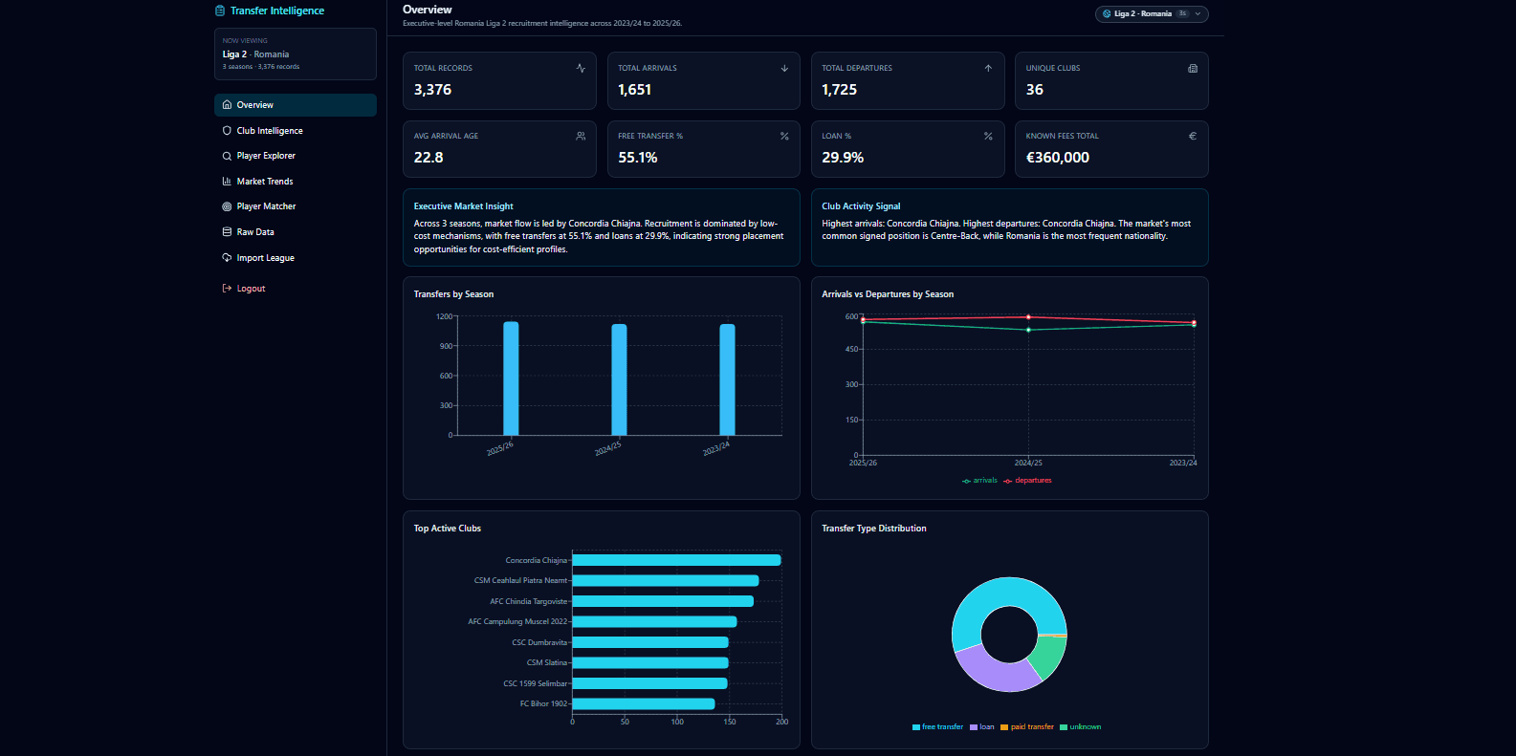Click the green unknown donut segment
The height and width of the screenshot is (756, 1516).
point(1050,655)
